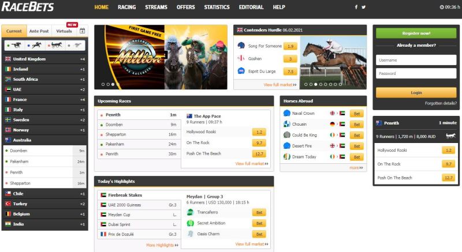
Task: Open the Million game banner image
Action: tap(161, 57)
